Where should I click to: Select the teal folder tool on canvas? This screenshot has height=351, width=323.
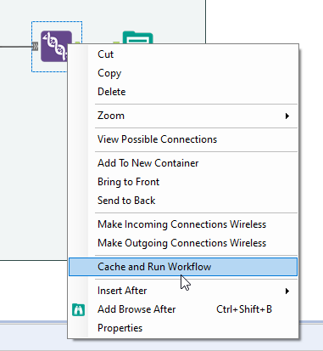137,38
